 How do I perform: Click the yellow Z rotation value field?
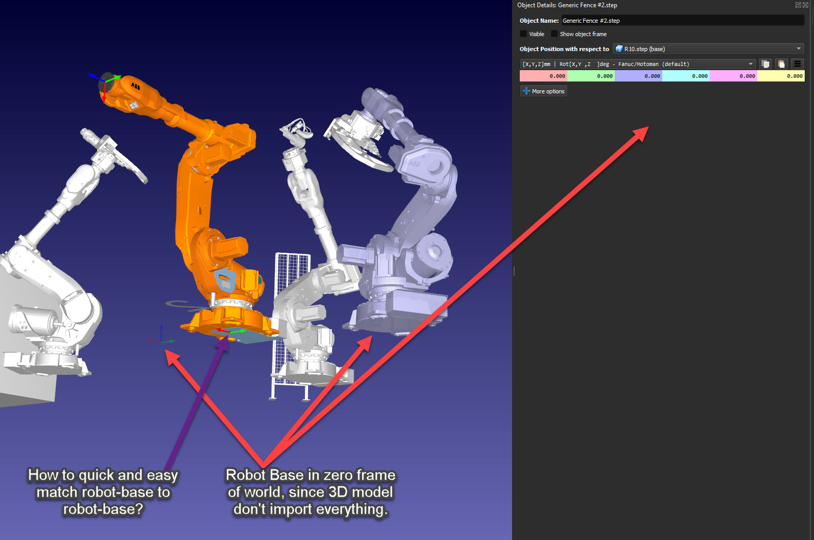click(x=781, y=76)
